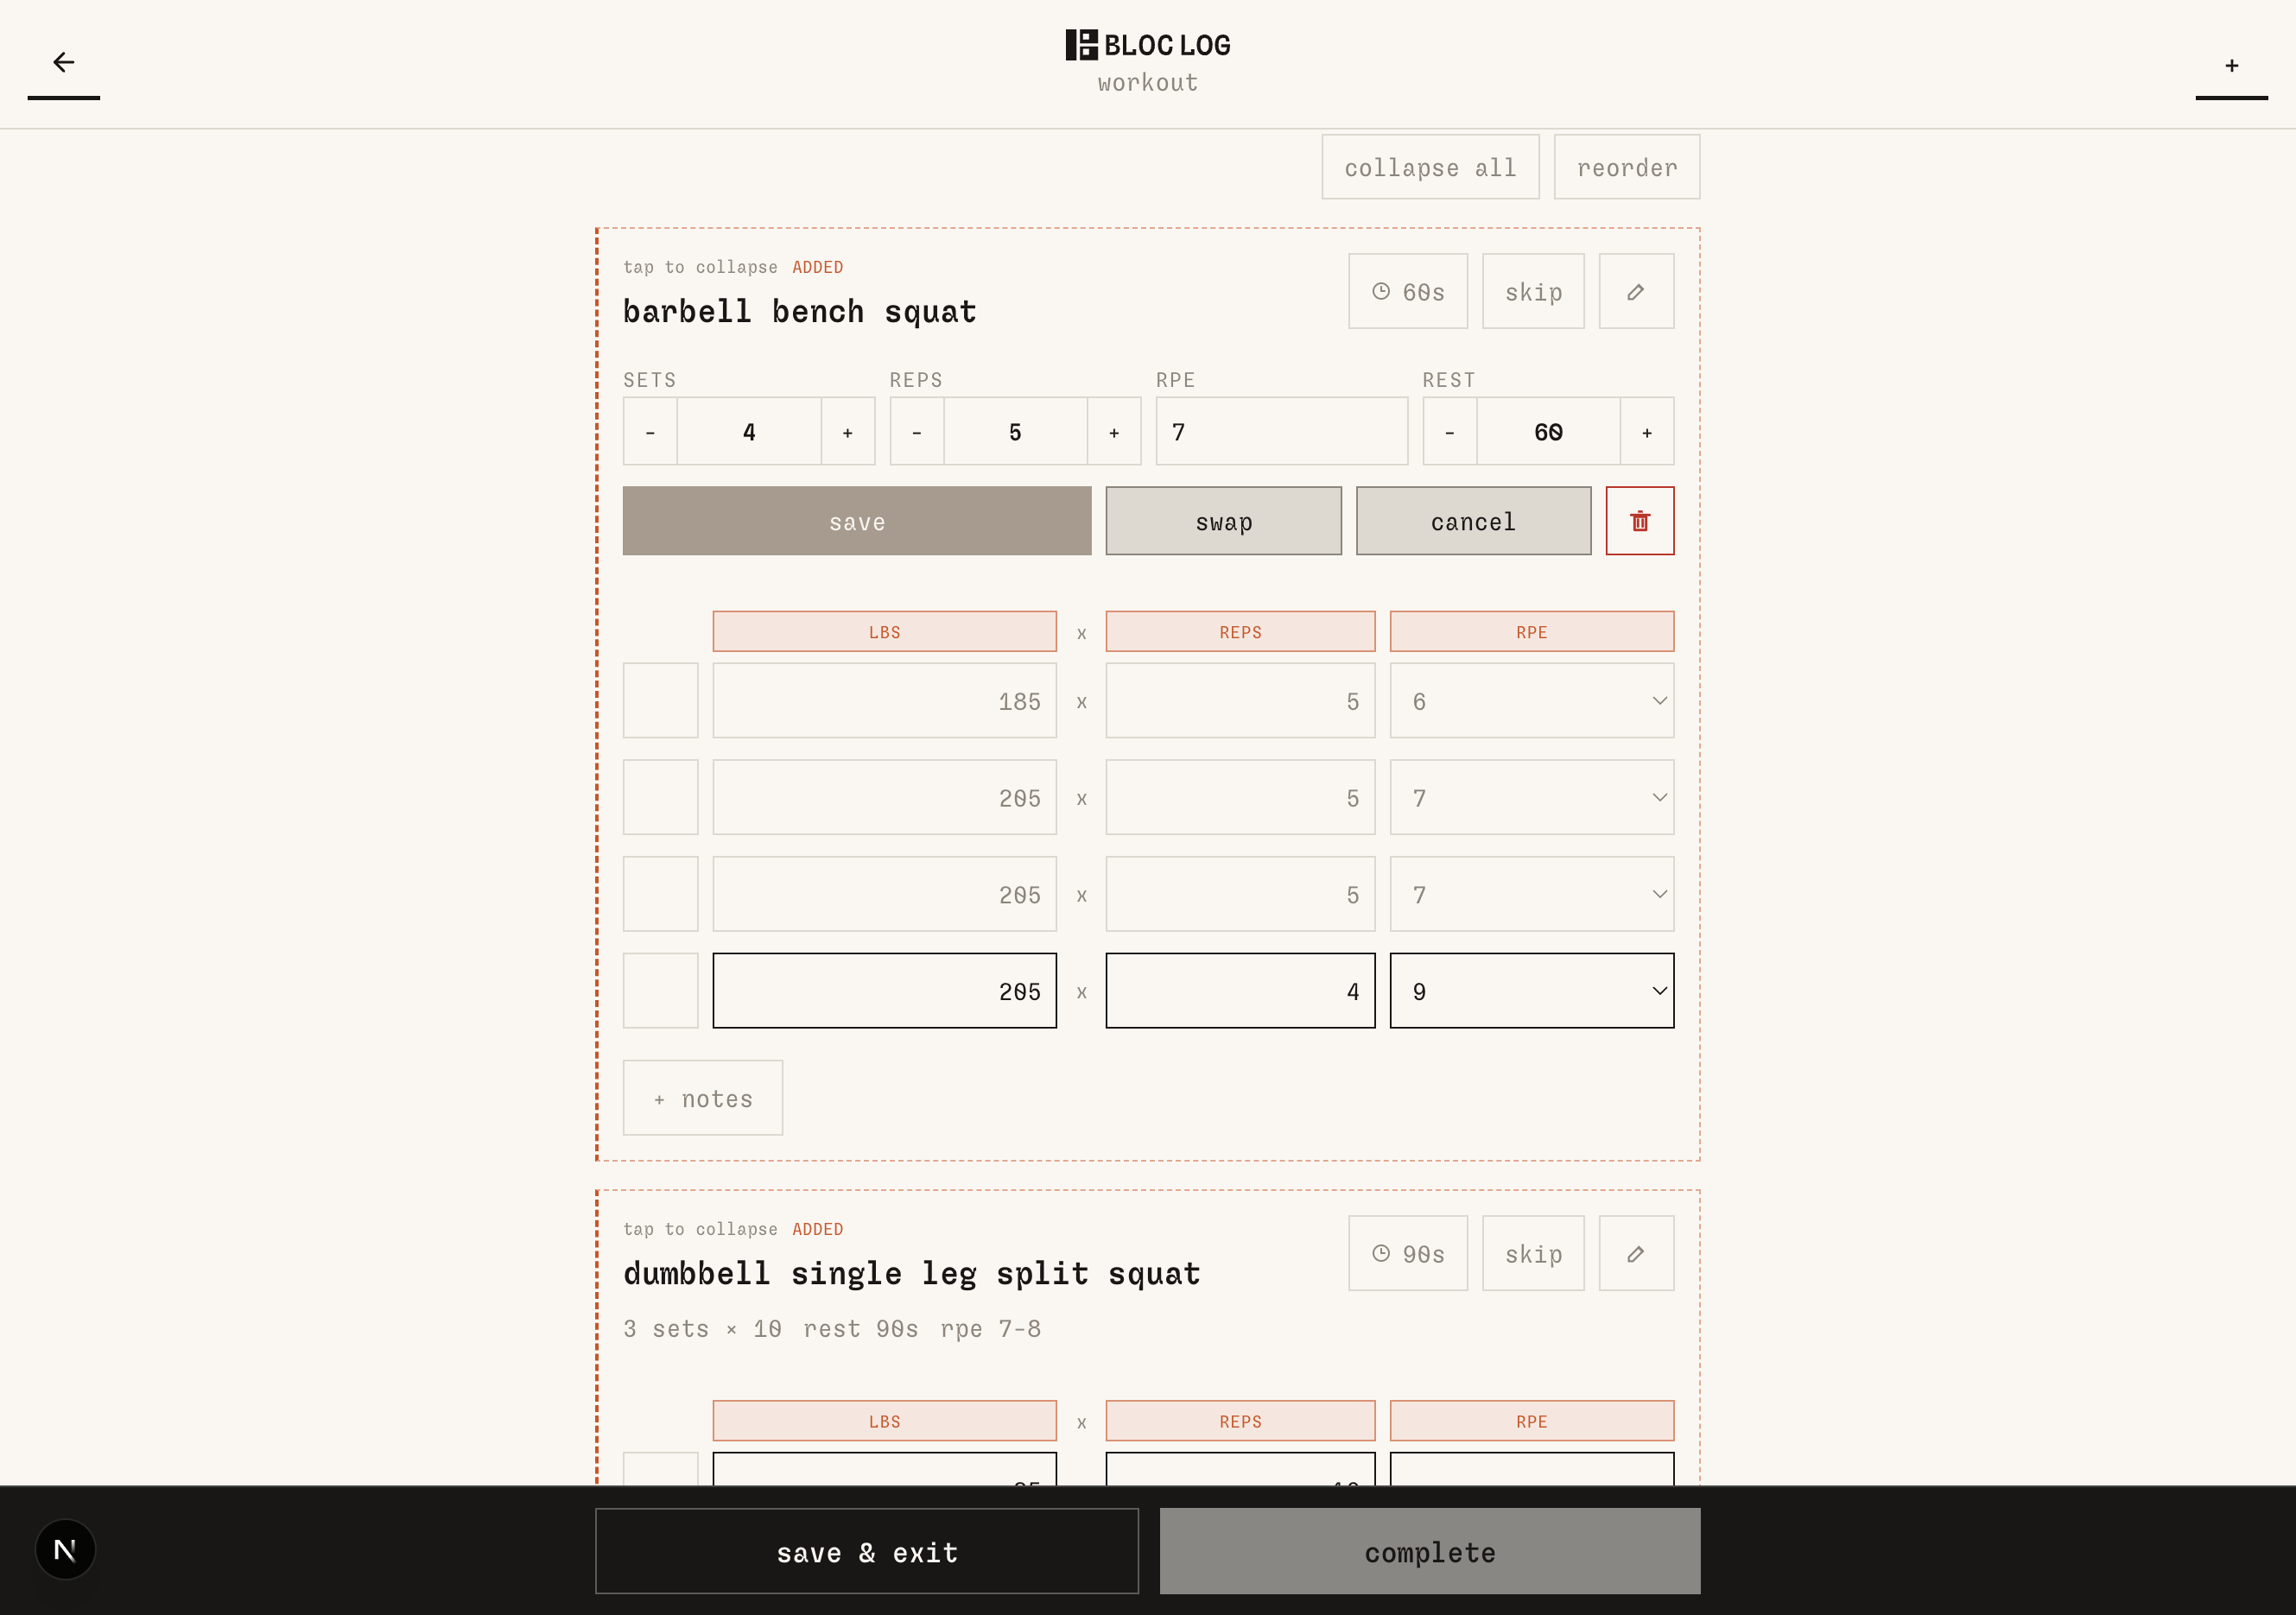Click the RPE column header in first card
2296x1615 pixels.
tap(1531, 632)
